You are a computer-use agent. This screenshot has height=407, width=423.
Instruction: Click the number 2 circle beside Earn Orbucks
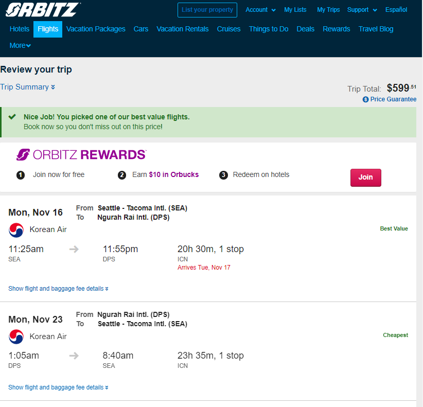[122, 175]
